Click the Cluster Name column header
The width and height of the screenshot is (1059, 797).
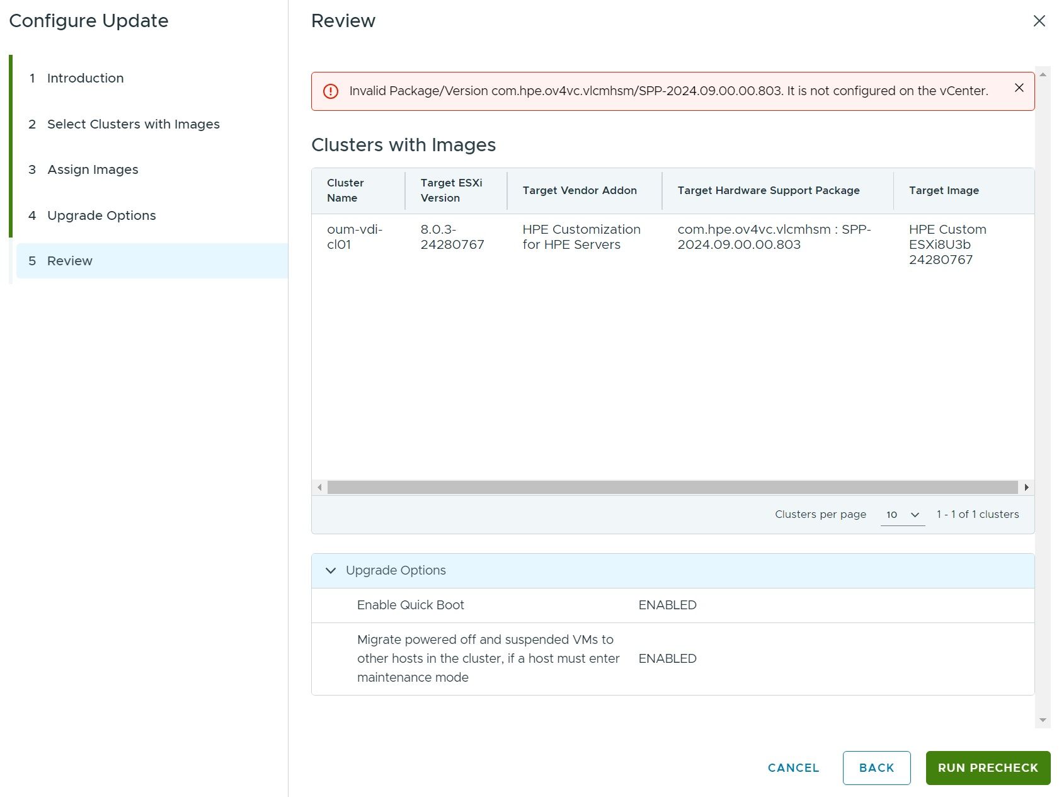pos(358,190)
